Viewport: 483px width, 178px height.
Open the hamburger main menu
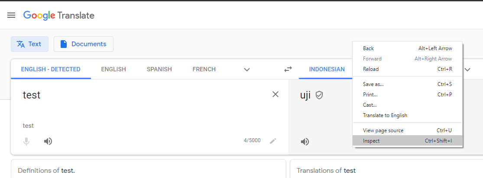pyautogui.click(x=11, y=15)
